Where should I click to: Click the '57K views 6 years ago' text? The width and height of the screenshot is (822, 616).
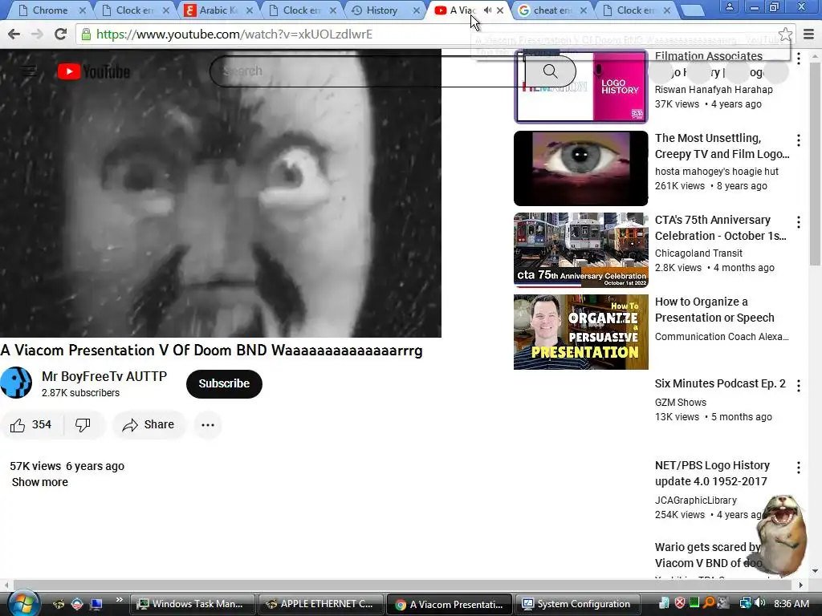(67, 466)
